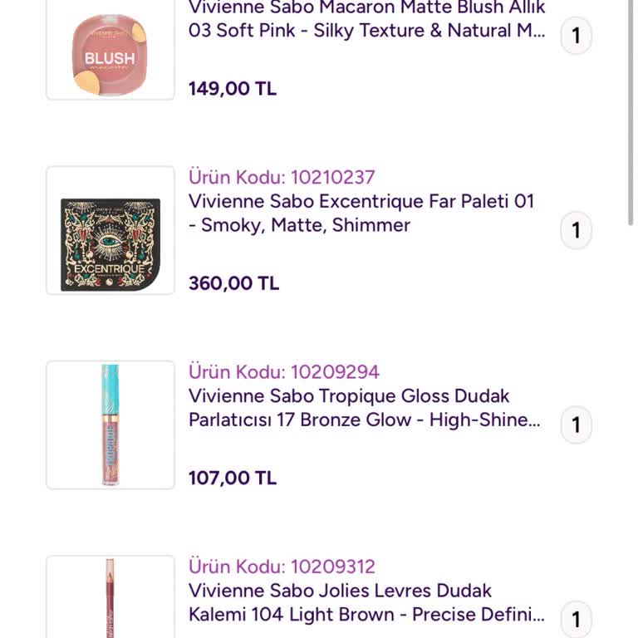Image resolution: width=638 pixels, height=638 pixels.
Task: Open the Vivienne Sabo Macaron Matte Blush title
Action: (x=366, y=19)
